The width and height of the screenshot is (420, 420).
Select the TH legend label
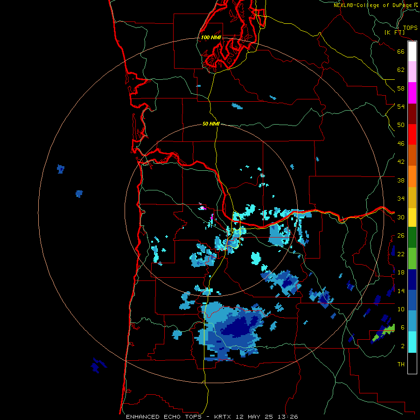pyautogui.click(x=401, y=364)
